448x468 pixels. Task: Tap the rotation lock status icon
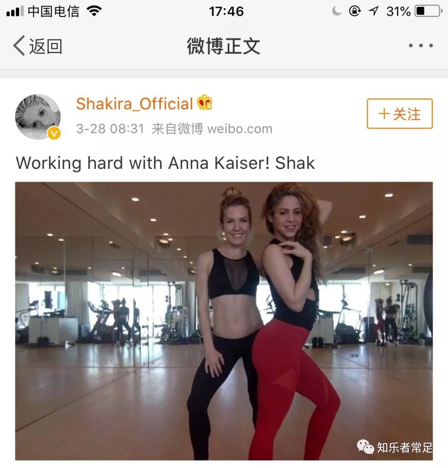coord(355,11)
